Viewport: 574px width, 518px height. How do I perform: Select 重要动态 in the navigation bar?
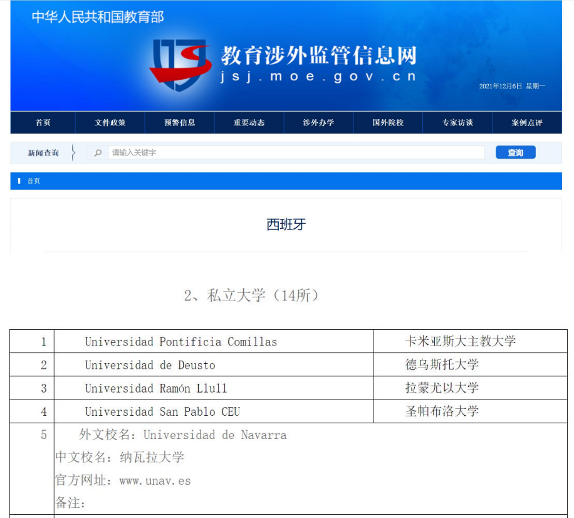click(x=249, y=122)
